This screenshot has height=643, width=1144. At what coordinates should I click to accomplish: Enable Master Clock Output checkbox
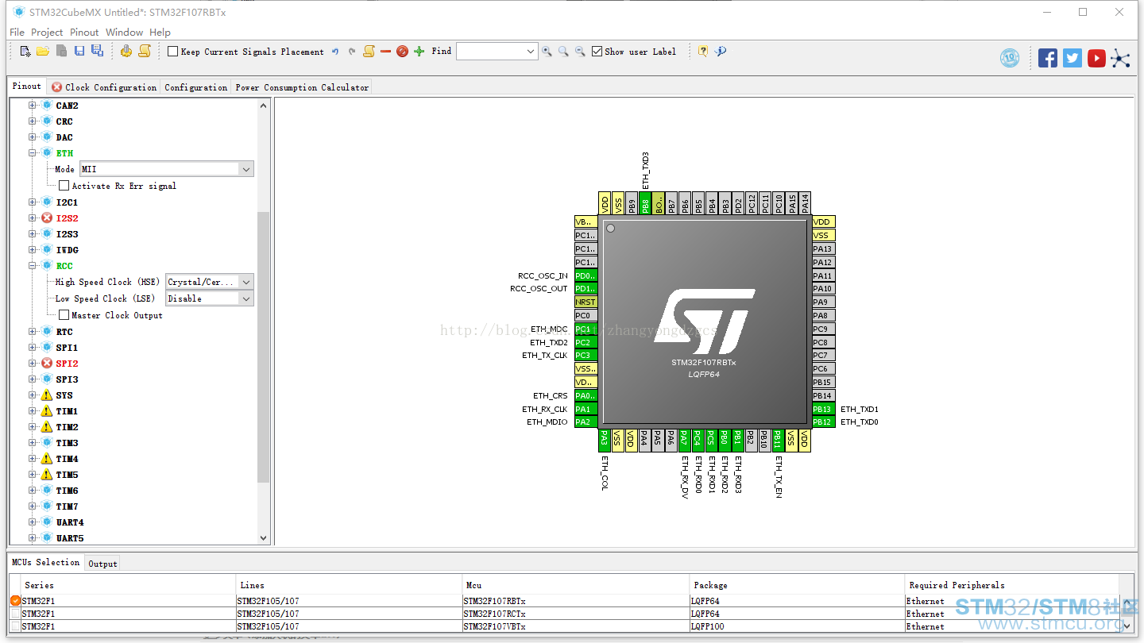(64, 315)
